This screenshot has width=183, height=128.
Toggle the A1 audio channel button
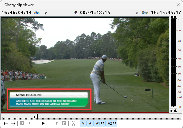(99, 123)
